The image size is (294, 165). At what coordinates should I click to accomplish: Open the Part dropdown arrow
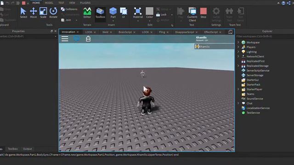pos(113,21)
